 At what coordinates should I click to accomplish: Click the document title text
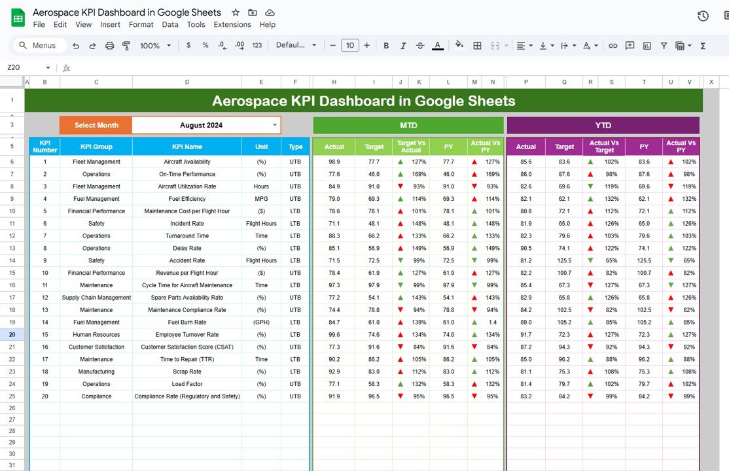[127, 12]
